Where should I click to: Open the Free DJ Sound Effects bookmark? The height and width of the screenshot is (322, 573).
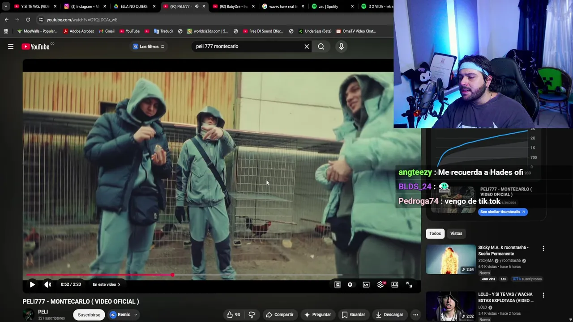[263, 31]
